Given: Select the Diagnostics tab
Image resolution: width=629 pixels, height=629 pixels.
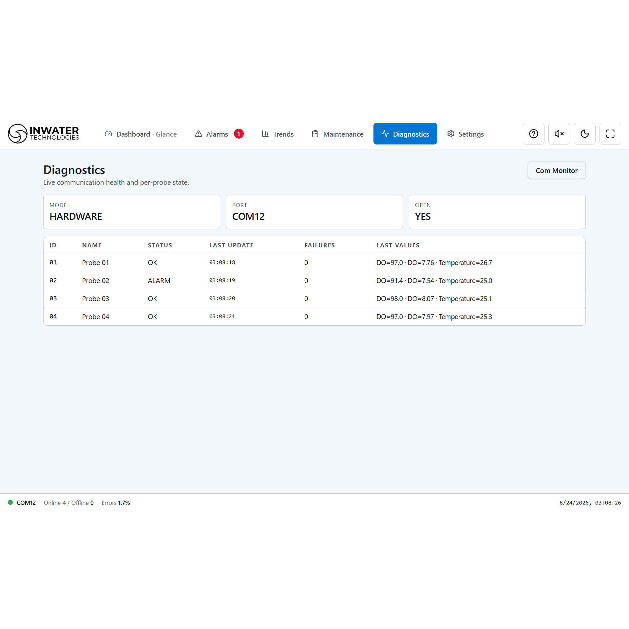Looking at the screenshot, I should 405,134.
